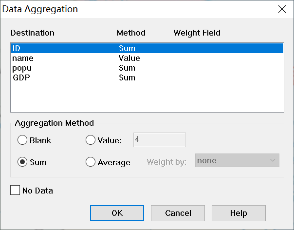The height and width of the screenshot is (230, 294).
Task: Click the Value input field
Action: point(159,140)
